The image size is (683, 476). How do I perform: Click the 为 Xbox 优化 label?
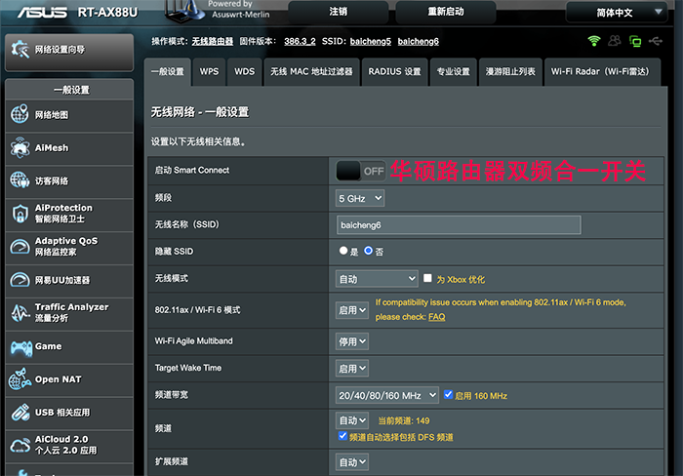point(461,280)
